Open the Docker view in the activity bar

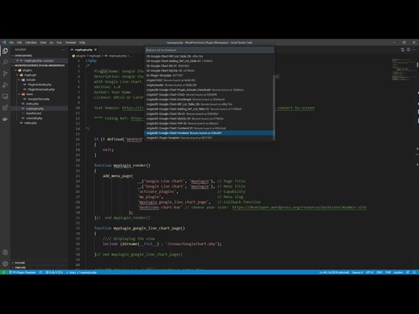pyautogui.click(x=5, y=119)
